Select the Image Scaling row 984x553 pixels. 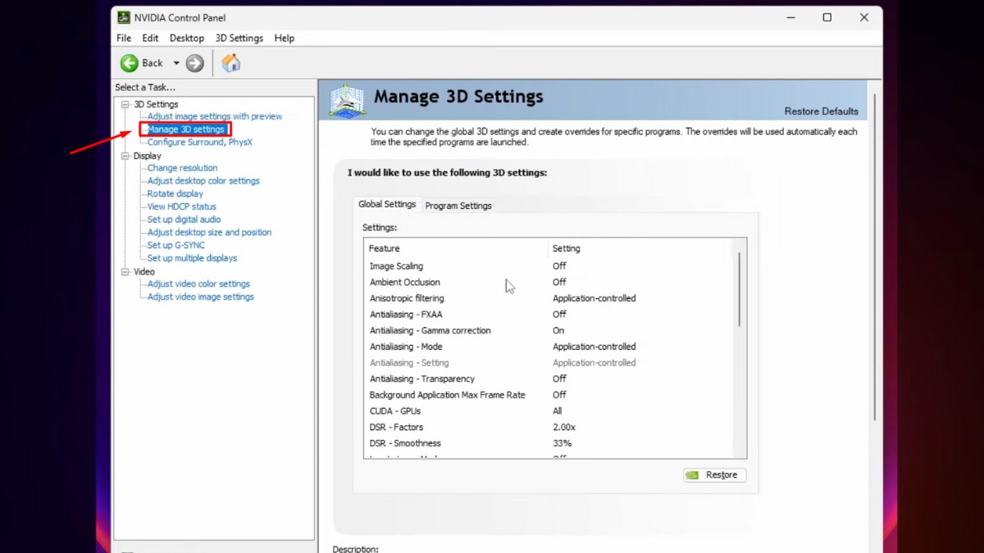(549, 266)
